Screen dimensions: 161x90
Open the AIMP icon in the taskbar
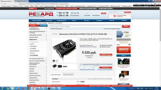[x=28, y=88]
